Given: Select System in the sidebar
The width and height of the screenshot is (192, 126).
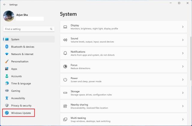Looking at the screenshot, I should point(29,39).
